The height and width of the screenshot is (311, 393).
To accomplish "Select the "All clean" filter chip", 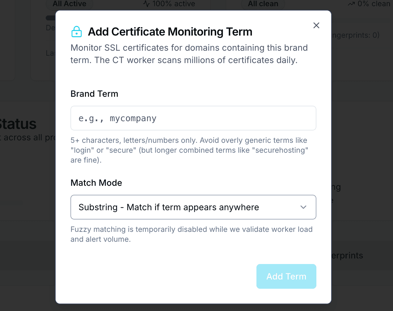I will (263, 4).
